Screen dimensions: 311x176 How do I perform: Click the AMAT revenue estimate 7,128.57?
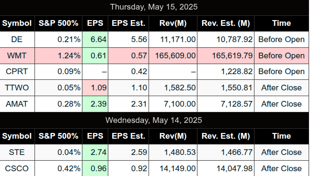coord(237,104)
